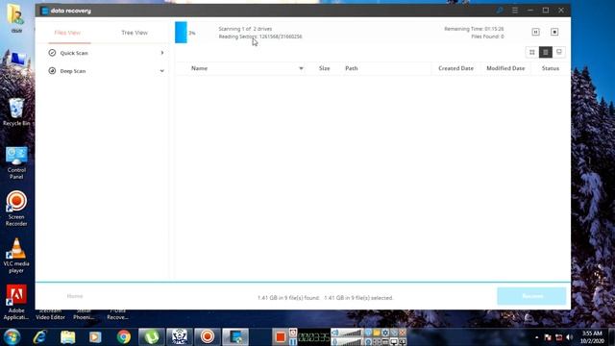Collapse the Deep Scan chevron
This screenshot has height=346, width=615.
162,71
